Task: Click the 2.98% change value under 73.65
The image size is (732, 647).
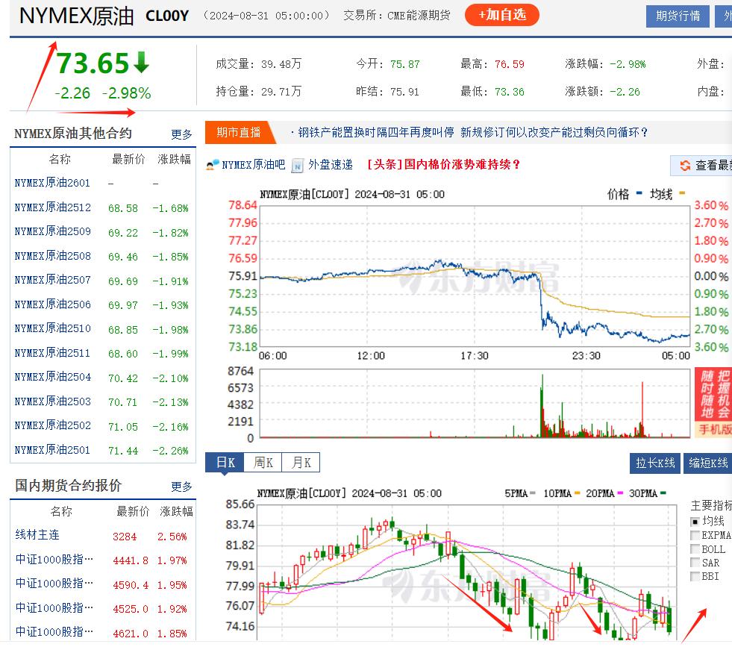Action: 127,93
